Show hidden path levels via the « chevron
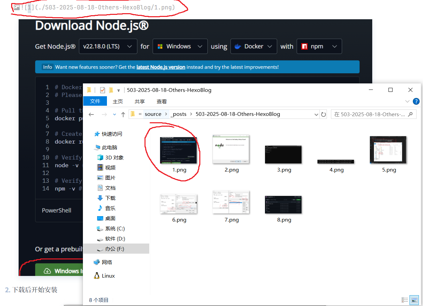This screenshot has height=306, width=423. [140, 114]
